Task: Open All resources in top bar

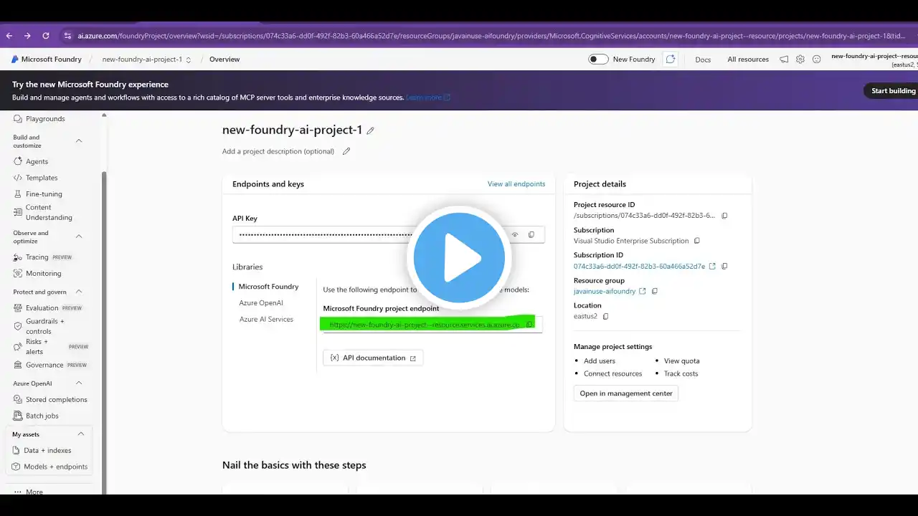Action: tap(748, 59)
